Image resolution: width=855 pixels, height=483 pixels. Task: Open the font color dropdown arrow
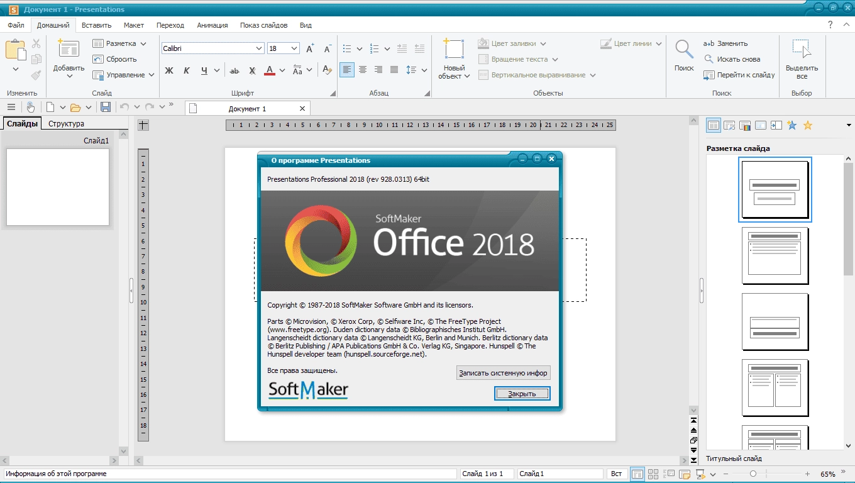282,70
